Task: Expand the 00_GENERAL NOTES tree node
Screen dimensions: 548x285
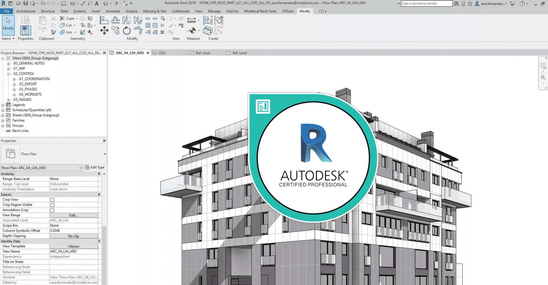Action: coord(8,63)
